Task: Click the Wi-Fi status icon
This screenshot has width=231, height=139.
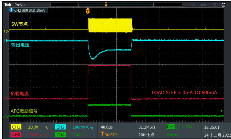Action: pos(193,5)
